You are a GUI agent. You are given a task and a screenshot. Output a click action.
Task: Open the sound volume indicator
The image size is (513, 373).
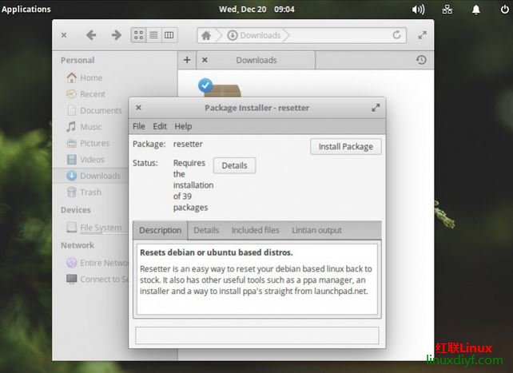tap(418, 10)
